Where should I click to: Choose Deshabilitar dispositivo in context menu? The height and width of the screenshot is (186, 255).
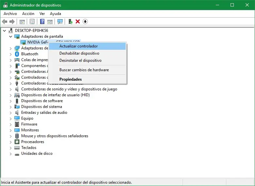click(x=87, y=53)
